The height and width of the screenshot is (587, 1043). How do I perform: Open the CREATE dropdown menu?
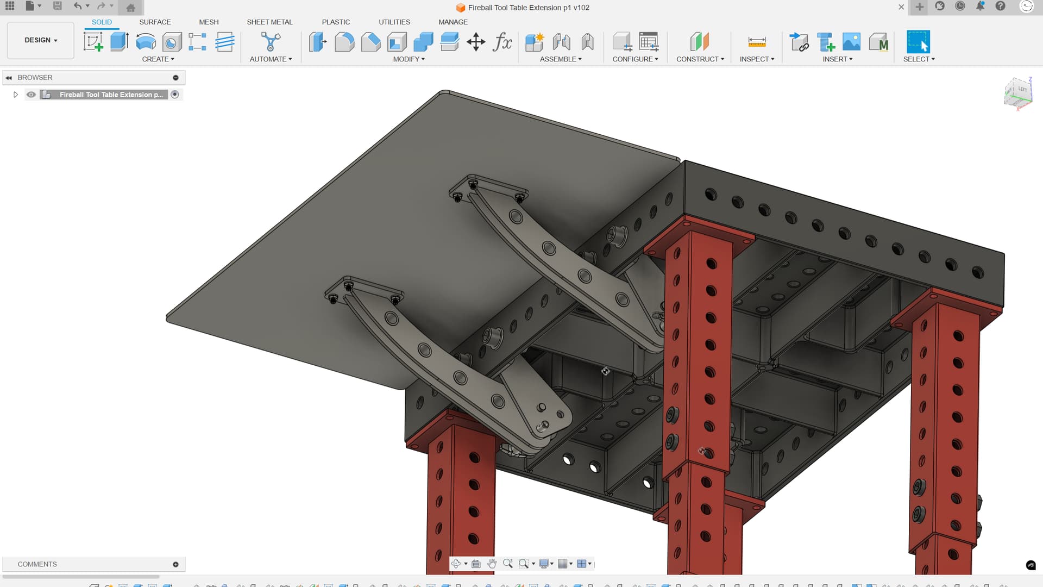[158, 59]
